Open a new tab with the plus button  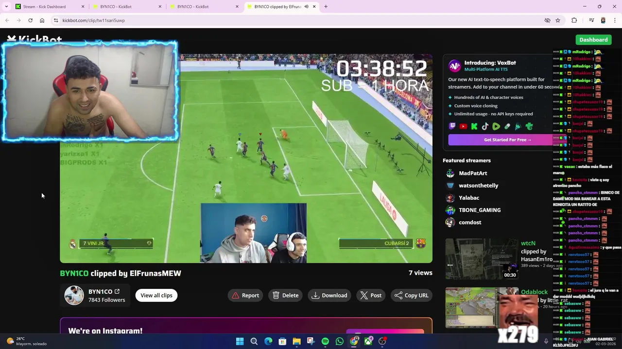coord(326,7)
